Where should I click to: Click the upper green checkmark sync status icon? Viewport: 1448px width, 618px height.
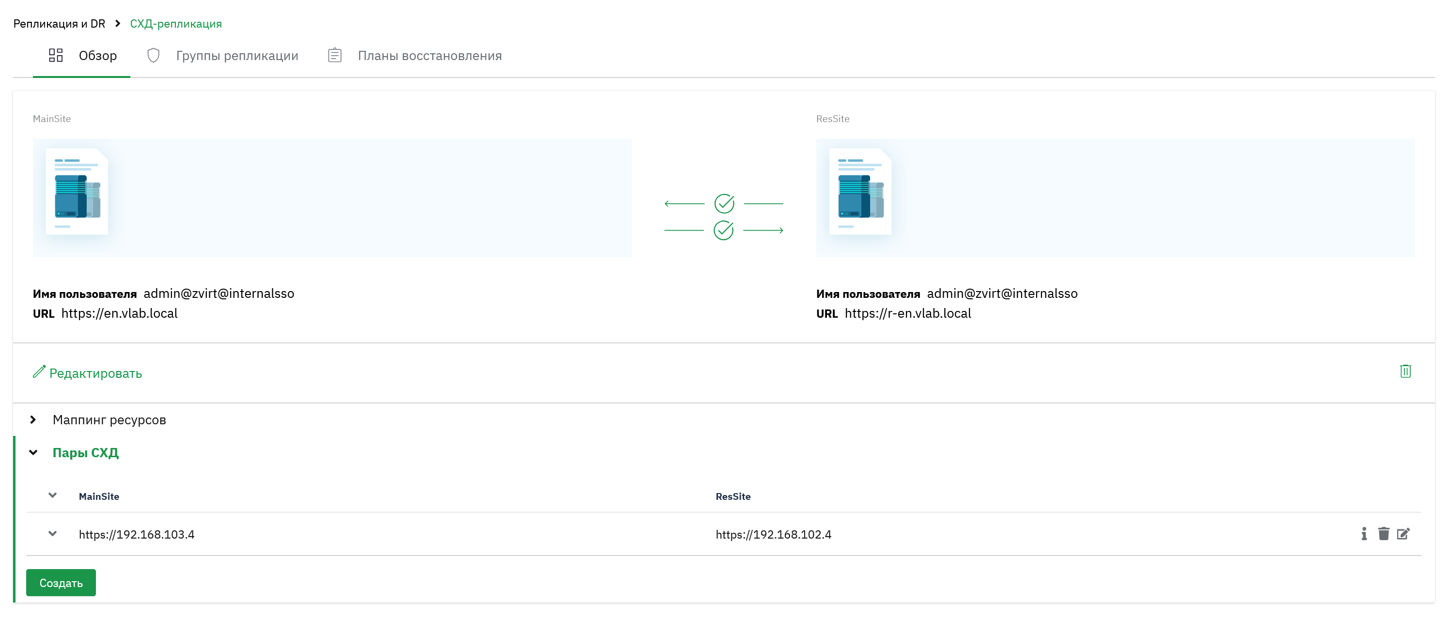pos(724,203)
